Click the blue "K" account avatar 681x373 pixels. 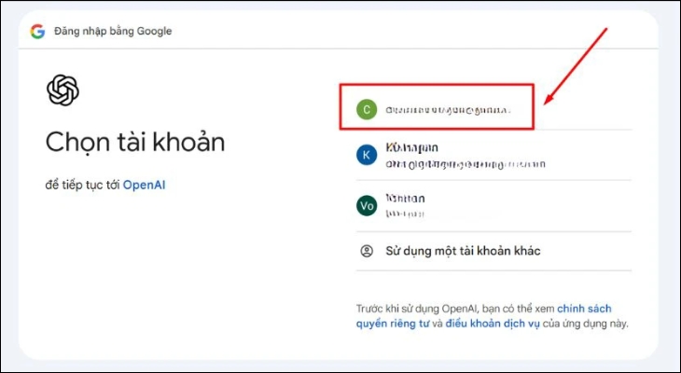(x=367, y=155)
